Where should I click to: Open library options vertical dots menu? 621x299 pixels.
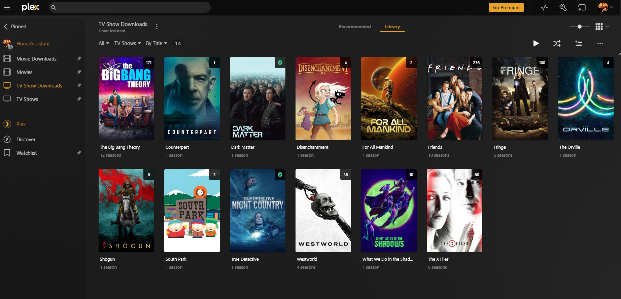pos(157,27)
